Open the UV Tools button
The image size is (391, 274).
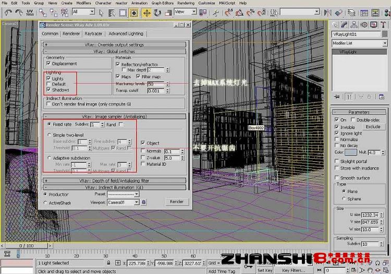[x=30, y=13]
